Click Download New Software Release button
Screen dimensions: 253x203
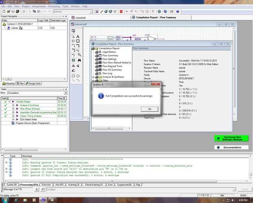click(231, 138)
